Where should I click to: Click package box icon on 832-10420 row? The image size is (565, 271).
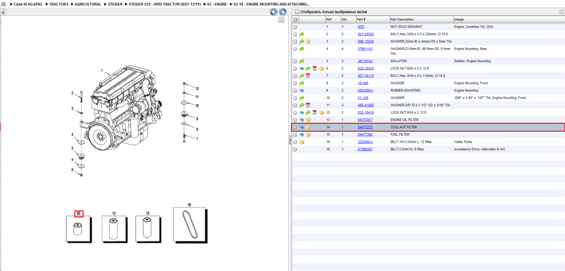coord(321,68)
